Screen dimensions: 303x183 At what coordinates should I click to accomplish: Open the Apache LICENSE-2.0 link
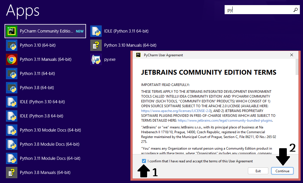click(176, 111)
